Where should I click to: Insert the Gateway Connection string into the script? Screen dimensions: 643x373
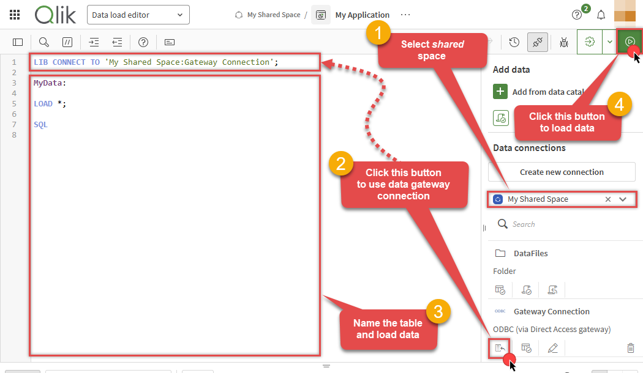500,347
